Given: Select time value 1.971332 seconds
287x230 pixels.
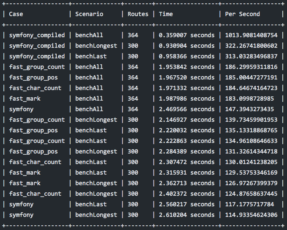Looking at the screenshot, I should pyautogui.click(x=187, y=88).
